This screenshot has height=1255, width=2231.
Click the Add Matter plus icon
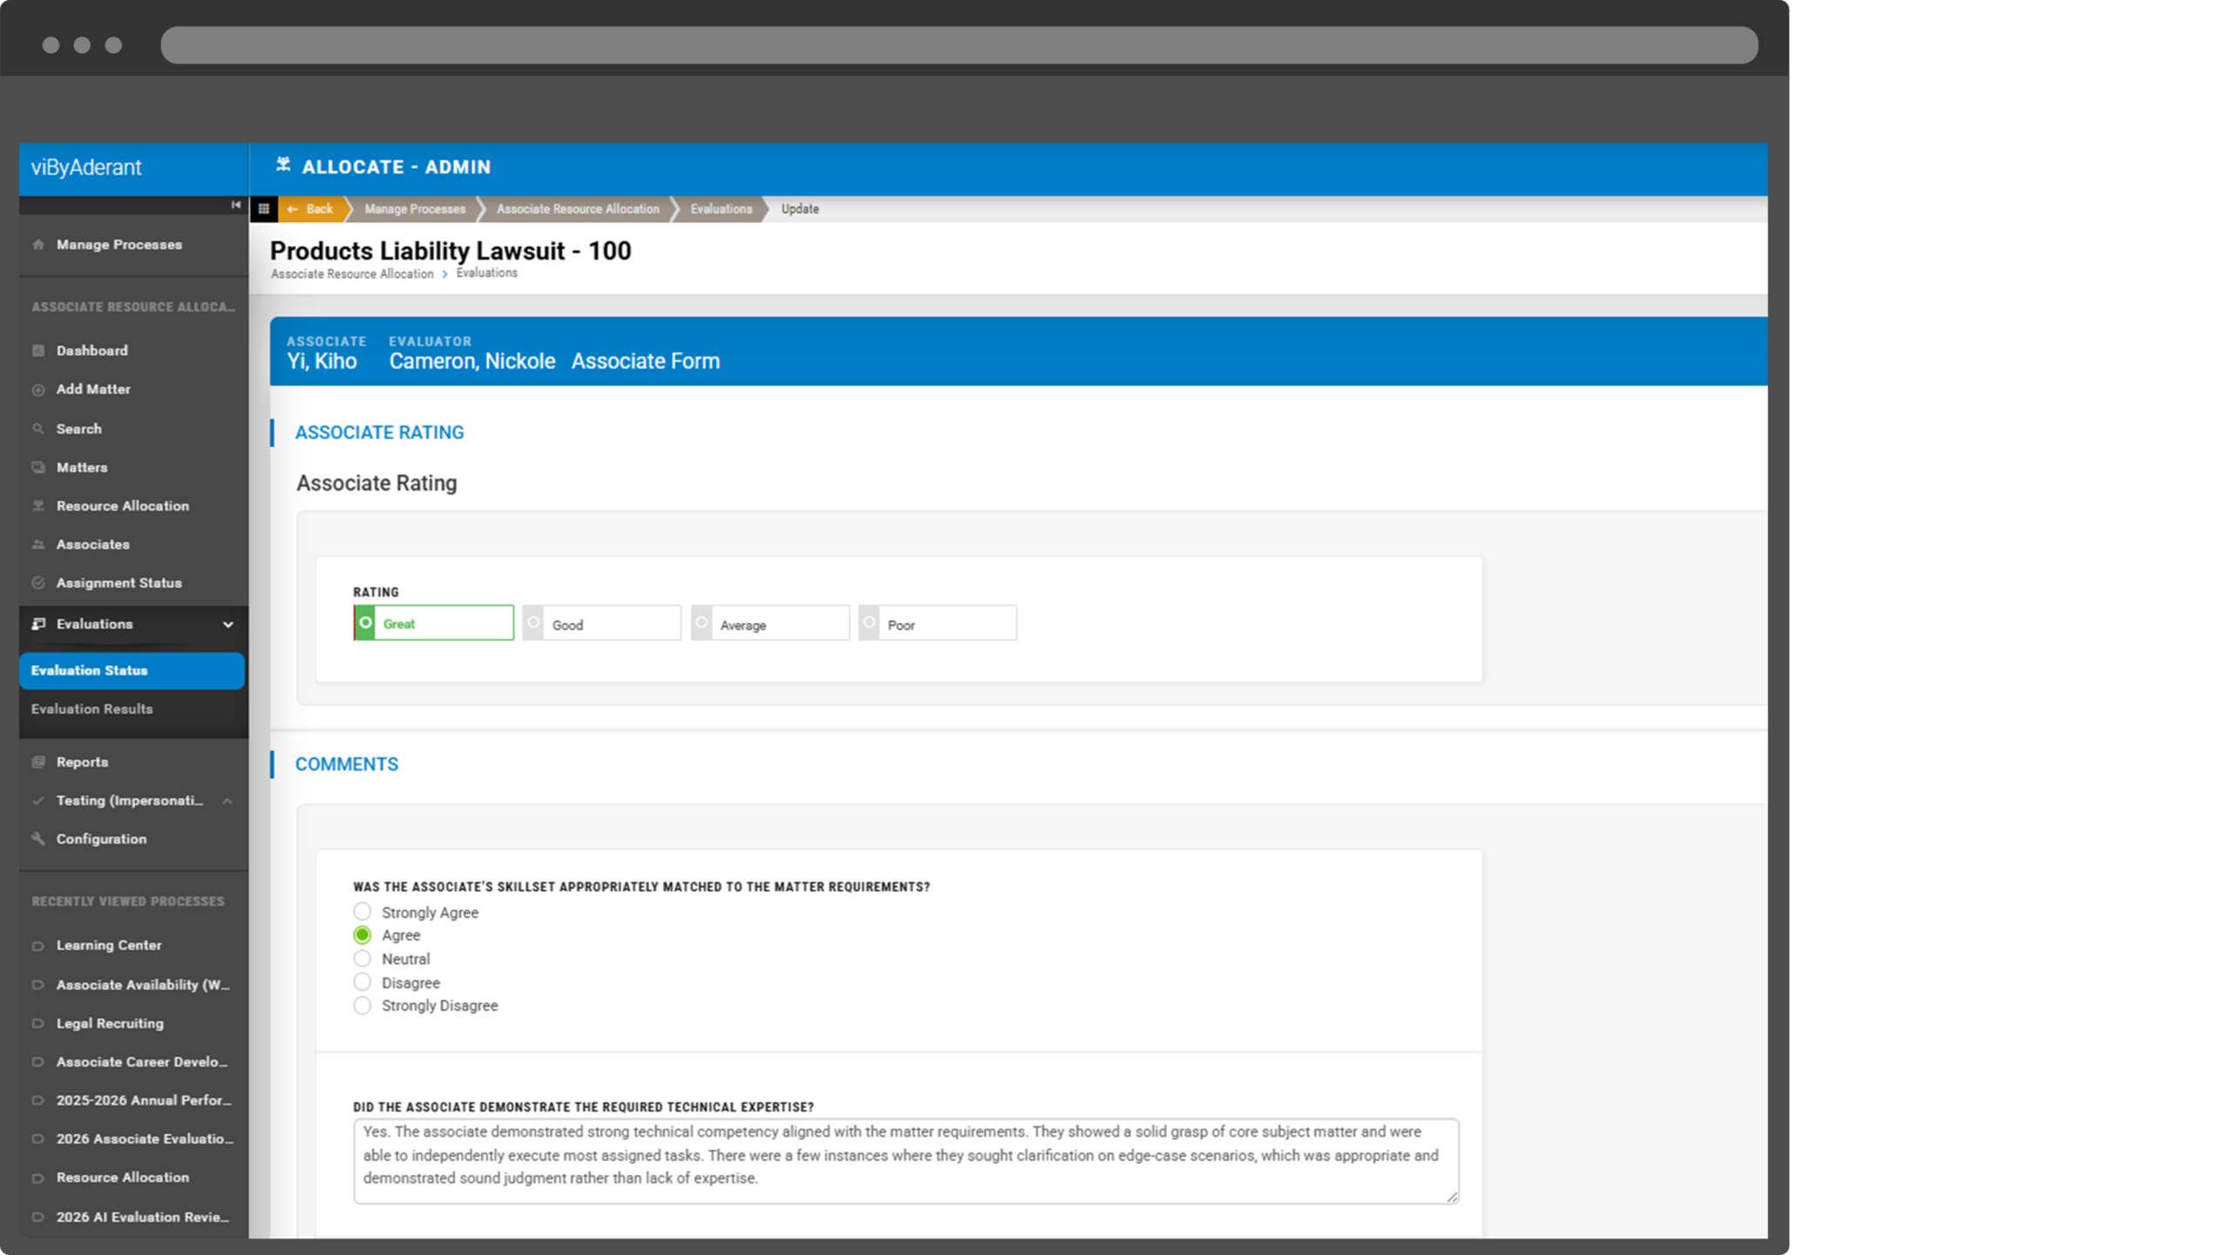[38, 390]
